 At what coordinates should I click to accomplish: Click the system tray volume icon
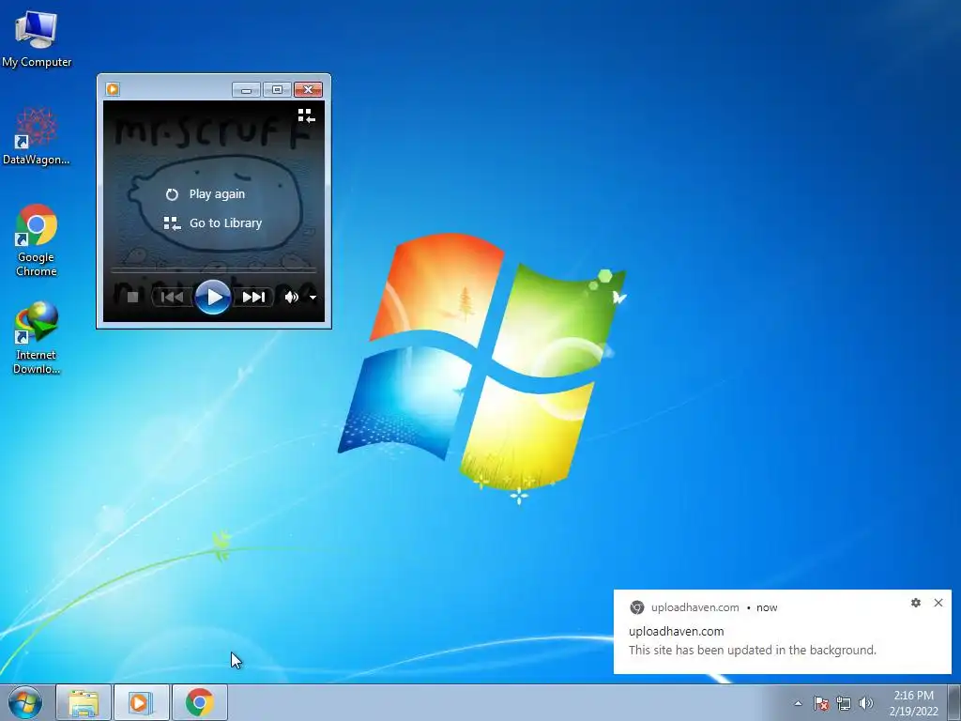pyautogui.click(x=865, y=703)
